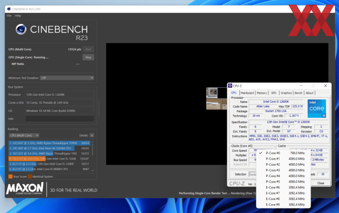The width and height of the screenshot is (339, 213).
Task: Select P-Core #4 in the core menu
Action: tap(284, 176)
